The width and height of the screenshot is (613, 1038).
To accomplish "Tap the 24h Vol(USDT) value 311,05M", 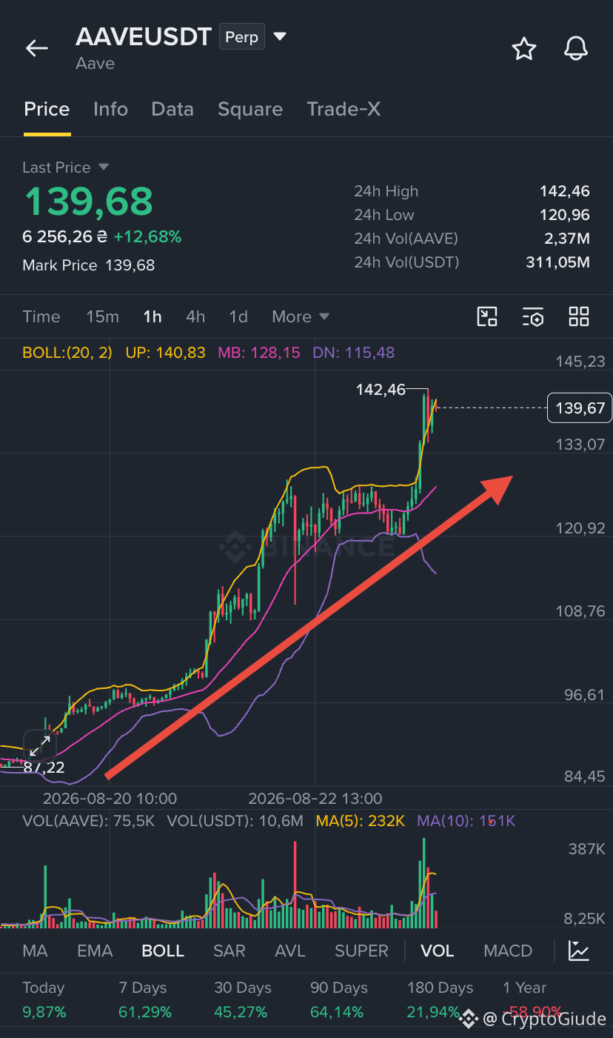I will point(559,262).
